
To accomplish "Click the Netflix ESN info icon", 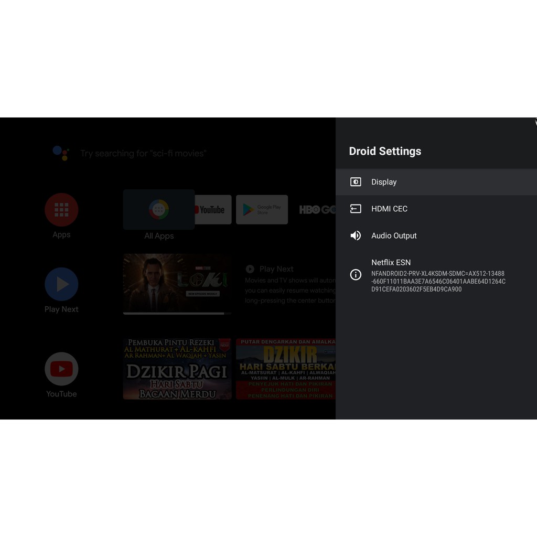I will click(x=356, y=275).
